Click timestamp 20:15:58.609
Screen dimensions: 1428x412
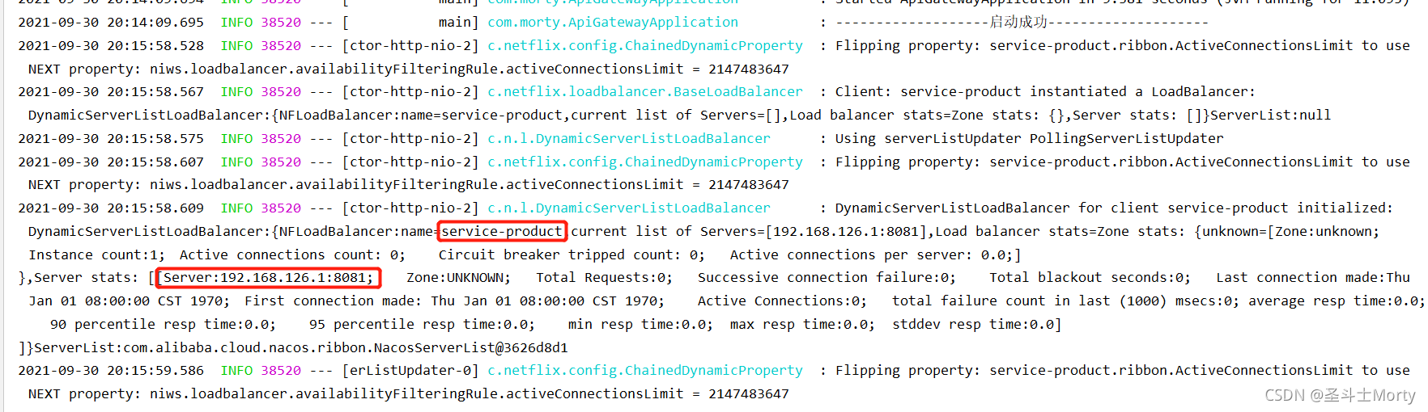pyautogui.click(x=155, y=208)
